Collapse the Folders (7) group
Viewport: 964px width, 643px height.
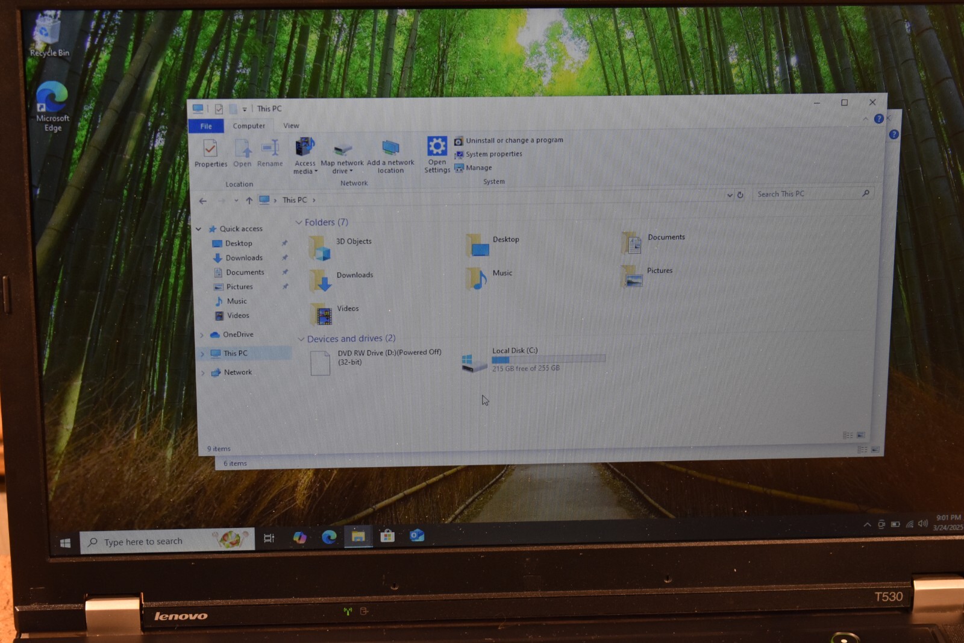pos(299,223)
